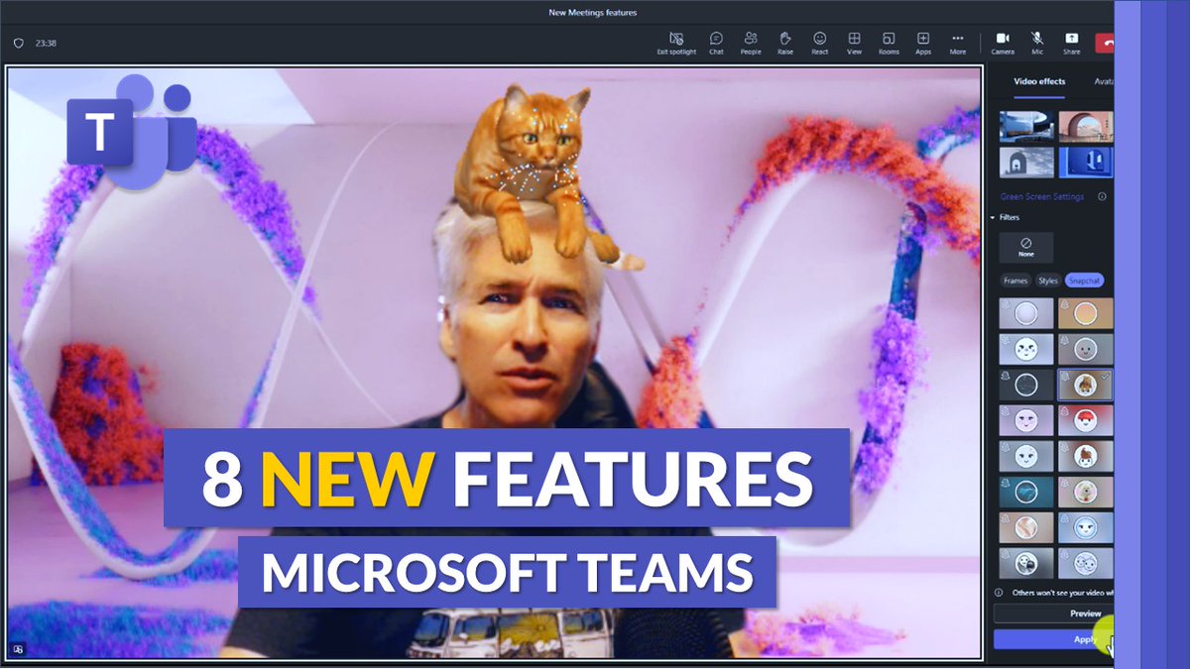This screenshot has width=1190, height=669.
Task: Show the Styles filter category
Action: coord(1048,280)
